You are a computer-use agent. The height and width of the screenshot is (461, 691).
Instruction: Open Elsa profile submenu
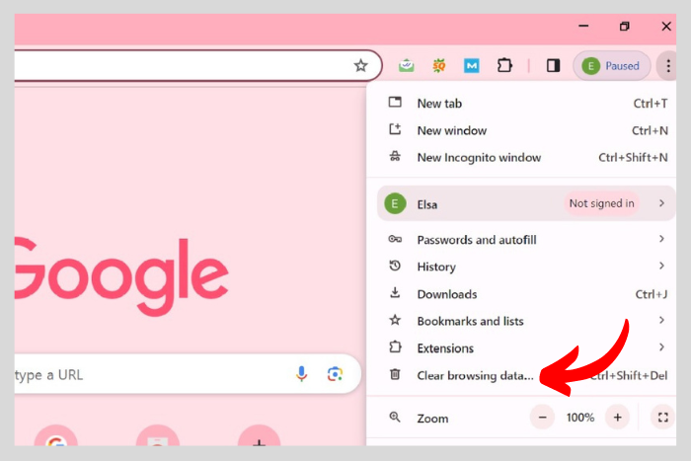[x=526, y=203]
